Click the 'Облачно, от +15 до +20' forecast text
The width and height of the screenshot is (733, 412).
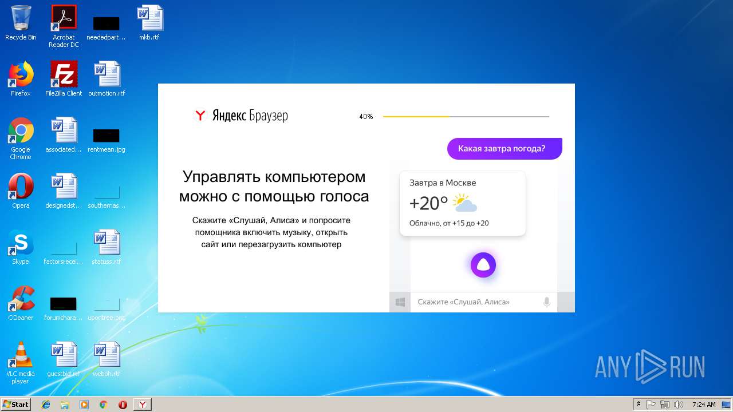[x=449, y=223]
